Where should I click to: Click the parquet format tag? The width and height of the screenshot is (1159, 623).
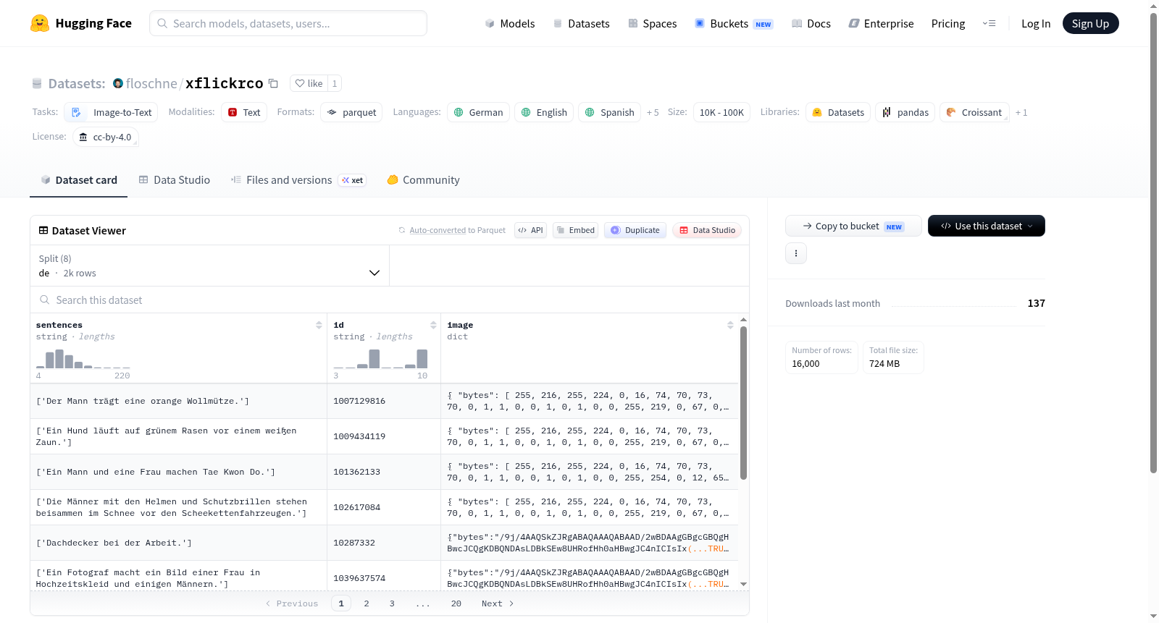coord(351,112)
